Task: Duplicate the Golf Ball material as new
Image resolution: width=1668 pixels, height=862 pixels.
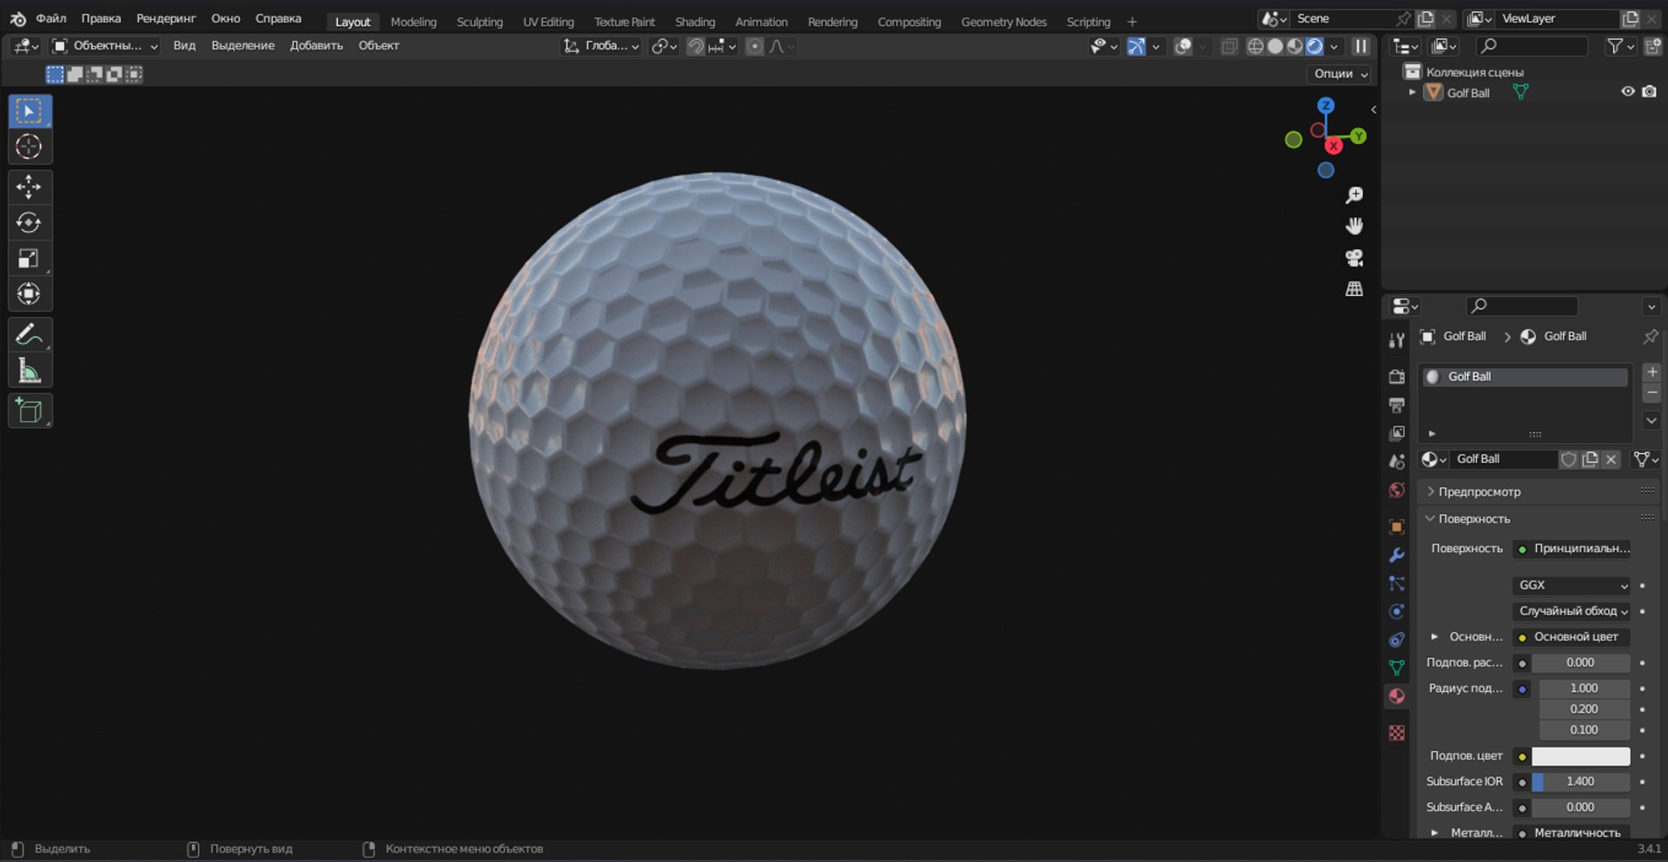Action: point(1590,459)
